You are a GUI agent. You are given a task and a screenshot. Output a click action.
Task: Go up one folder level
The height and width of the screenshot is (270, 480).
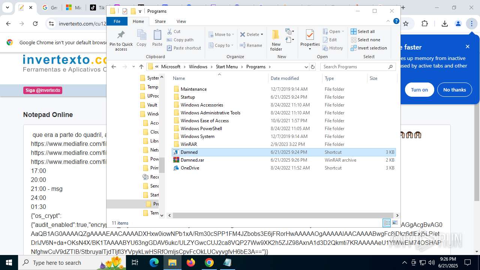click(141, 67)
